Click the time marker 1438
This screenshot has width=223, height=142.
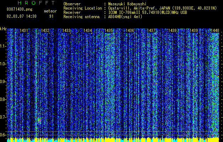click(172, 31)
